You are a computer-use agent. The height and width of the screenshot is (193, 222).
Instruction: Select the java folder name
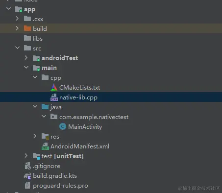(56, 107)
